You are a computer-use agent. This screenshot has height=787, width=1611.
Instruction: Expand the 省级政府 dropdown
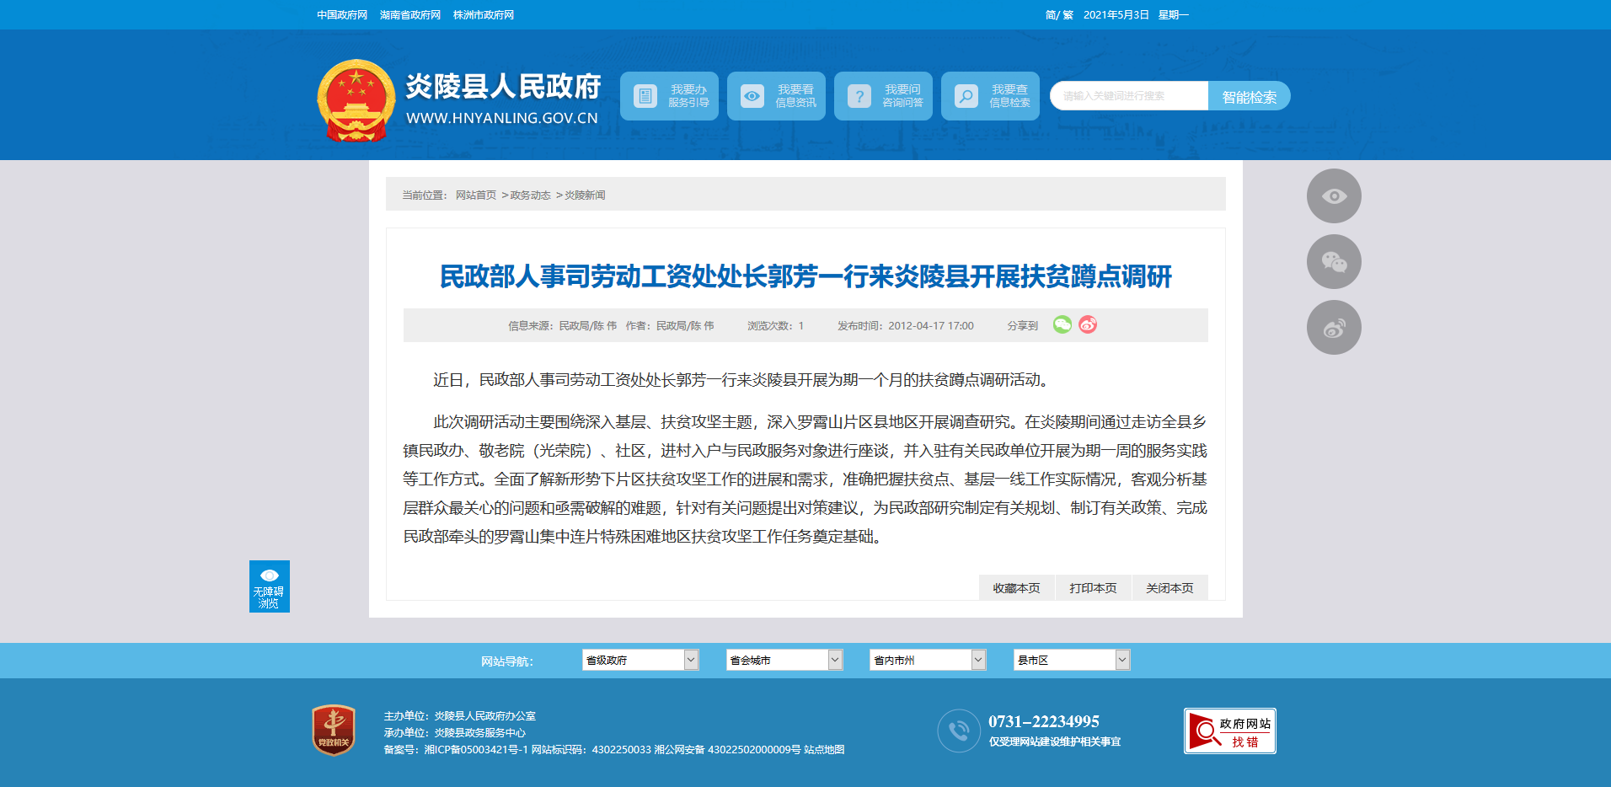tap(640, 660)
